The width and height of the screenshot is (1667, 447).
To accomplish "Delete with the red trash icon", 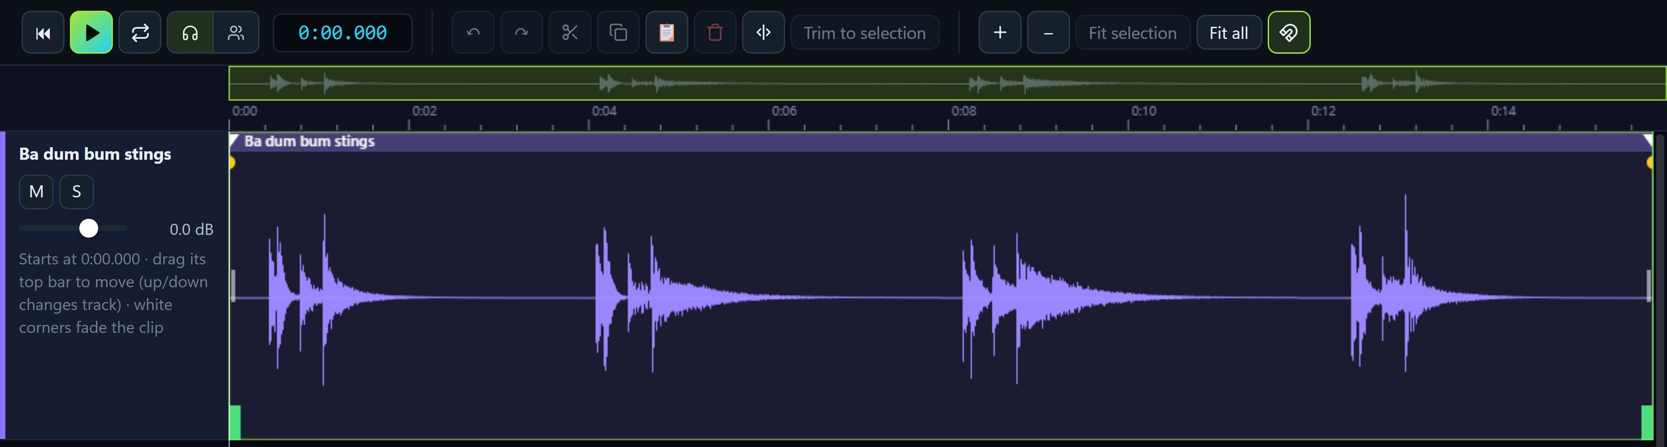I will tap(715, 32).
